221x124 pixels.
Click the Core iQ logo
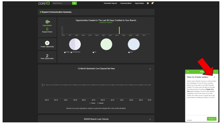[x=44, y=3]
